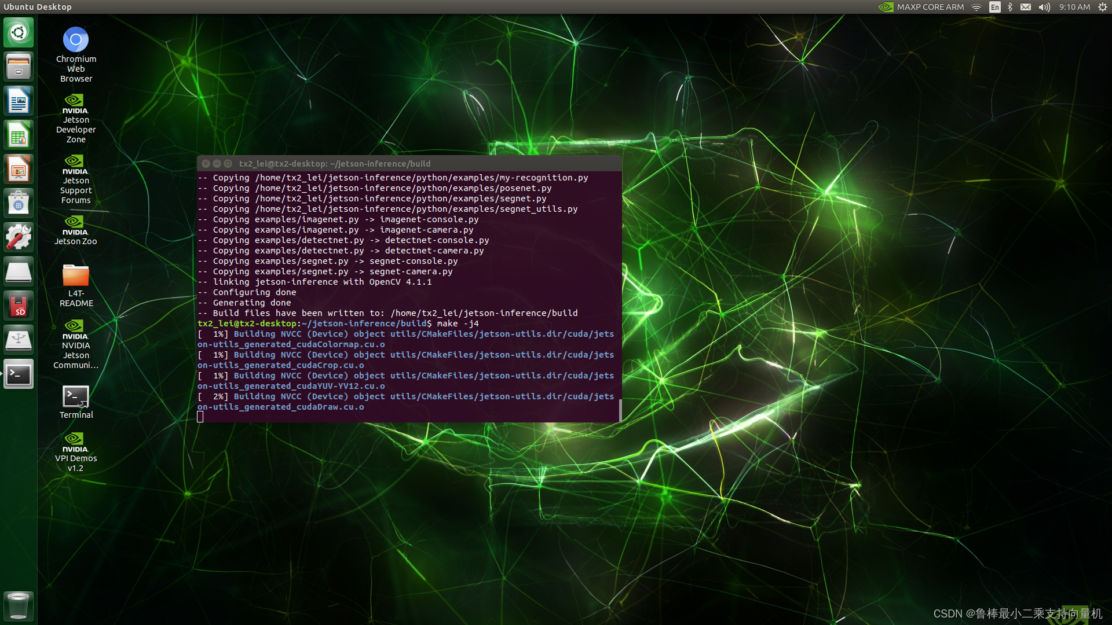Launch LibreOffice Writer from the dock
The image size is (1112, 625).
[x=19, y=101]
